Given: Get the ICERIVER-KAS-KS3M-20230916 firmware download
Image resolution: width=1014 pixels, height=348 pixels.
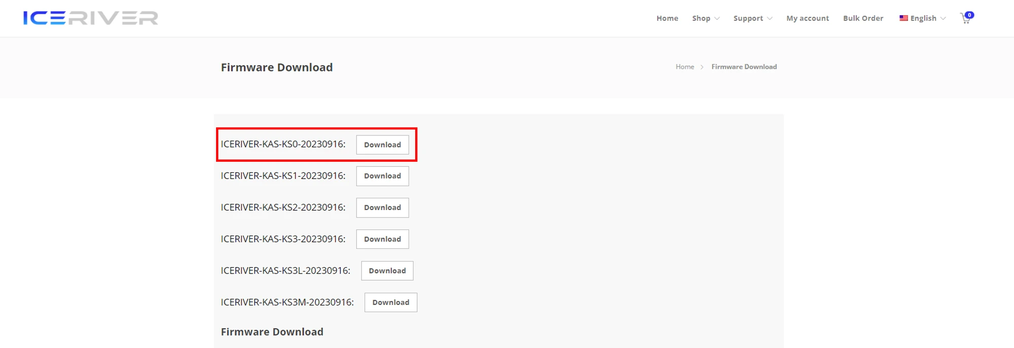Looking at the screenshot, I should click(390, 302).
